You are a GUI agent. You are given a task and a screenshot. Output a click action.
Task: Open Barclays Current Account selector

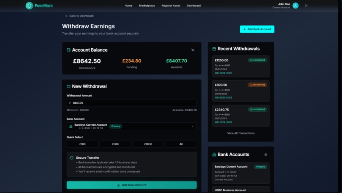[132, 127]
